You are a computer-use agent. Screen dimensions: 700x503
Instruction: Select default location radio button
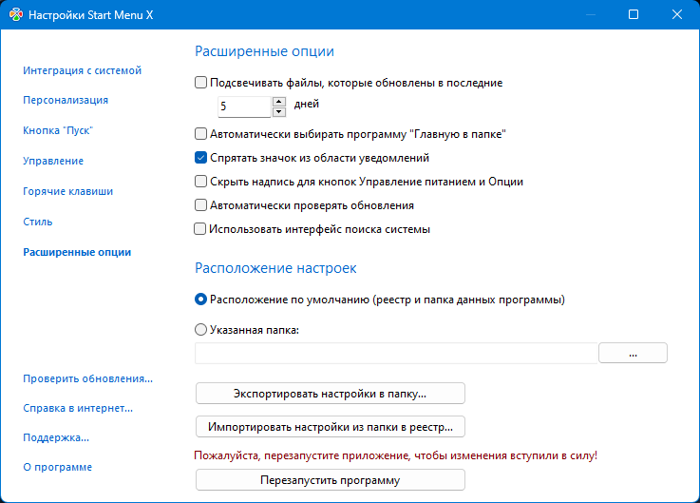click(x=200, y=300)
